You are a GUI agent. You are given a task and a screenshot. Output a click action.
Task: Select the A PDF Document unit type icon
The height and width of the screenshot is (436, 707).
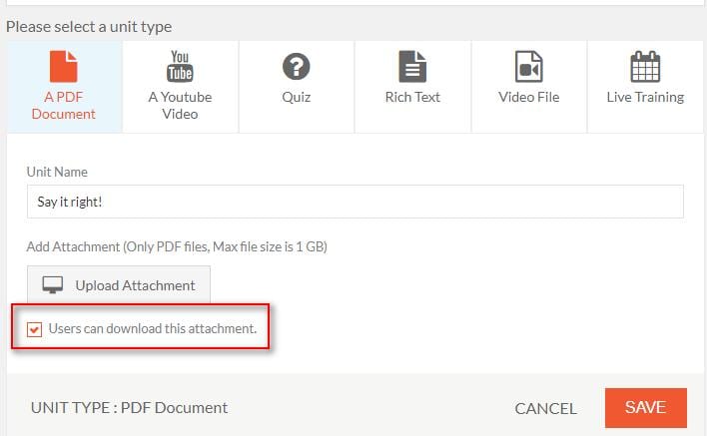pyautogui.click(x=63, y=66)
